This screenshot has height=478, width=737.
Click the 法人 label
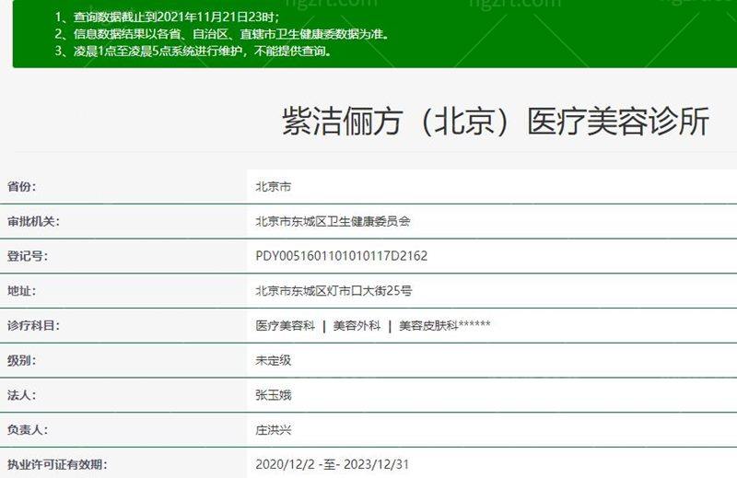[21, 395]
